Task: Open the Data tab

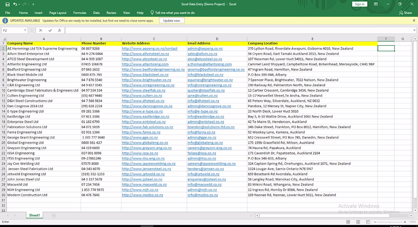Action: (96, 13)
